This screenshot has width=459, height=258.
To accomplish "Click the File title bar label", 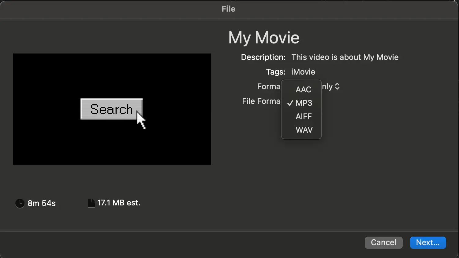I will tap(228, 9).
